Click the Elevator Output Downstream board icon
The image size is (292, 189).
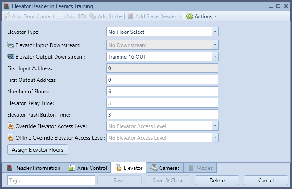click(x=11, y=57)
